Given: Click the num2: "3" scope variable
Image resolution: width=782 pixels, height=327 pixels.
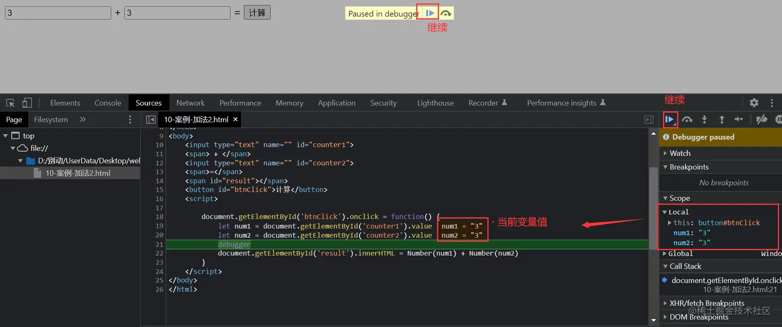Looking at the screenshot, I should (x=691, y=243).
